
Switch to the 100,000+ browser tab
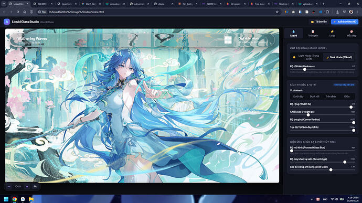(42, 4)
